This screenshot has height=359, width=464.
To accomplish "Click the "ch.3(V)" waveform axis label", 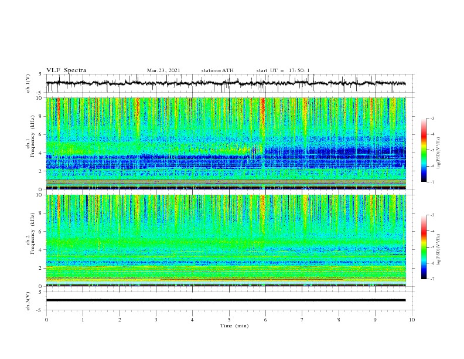I will pos(28,301).
